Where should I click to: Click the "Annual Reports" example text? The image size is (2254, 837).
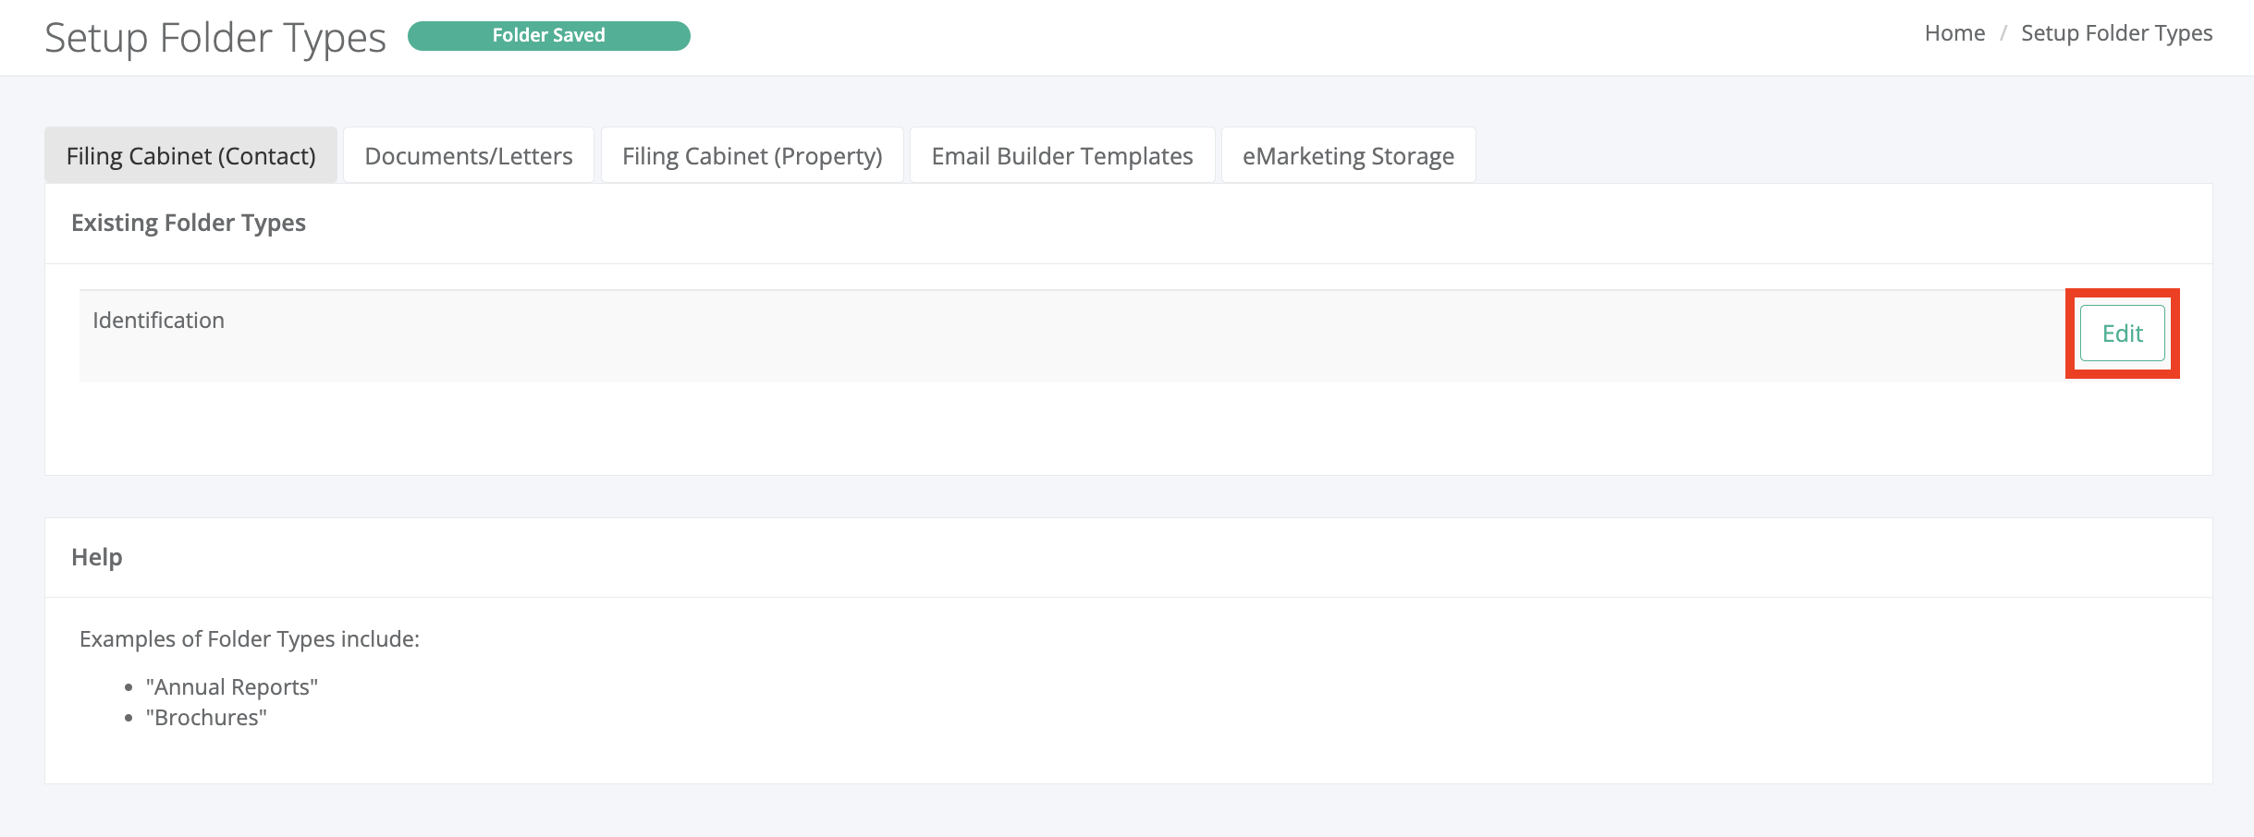pos(231,687)
